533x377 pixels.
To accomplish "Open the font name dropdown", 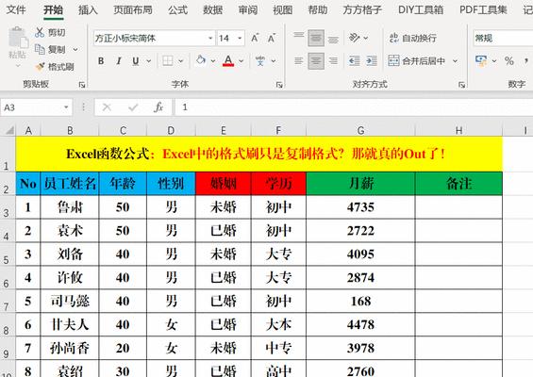I will point(210,38).
